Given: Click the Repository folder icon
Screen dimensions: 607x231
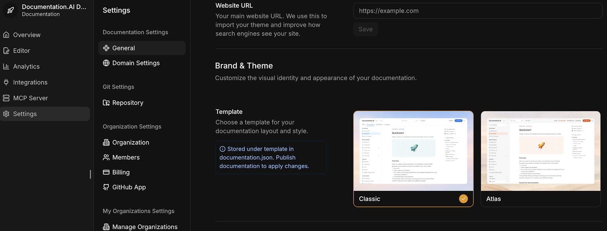Looking at the screenshot, I should tap(106, 103).
